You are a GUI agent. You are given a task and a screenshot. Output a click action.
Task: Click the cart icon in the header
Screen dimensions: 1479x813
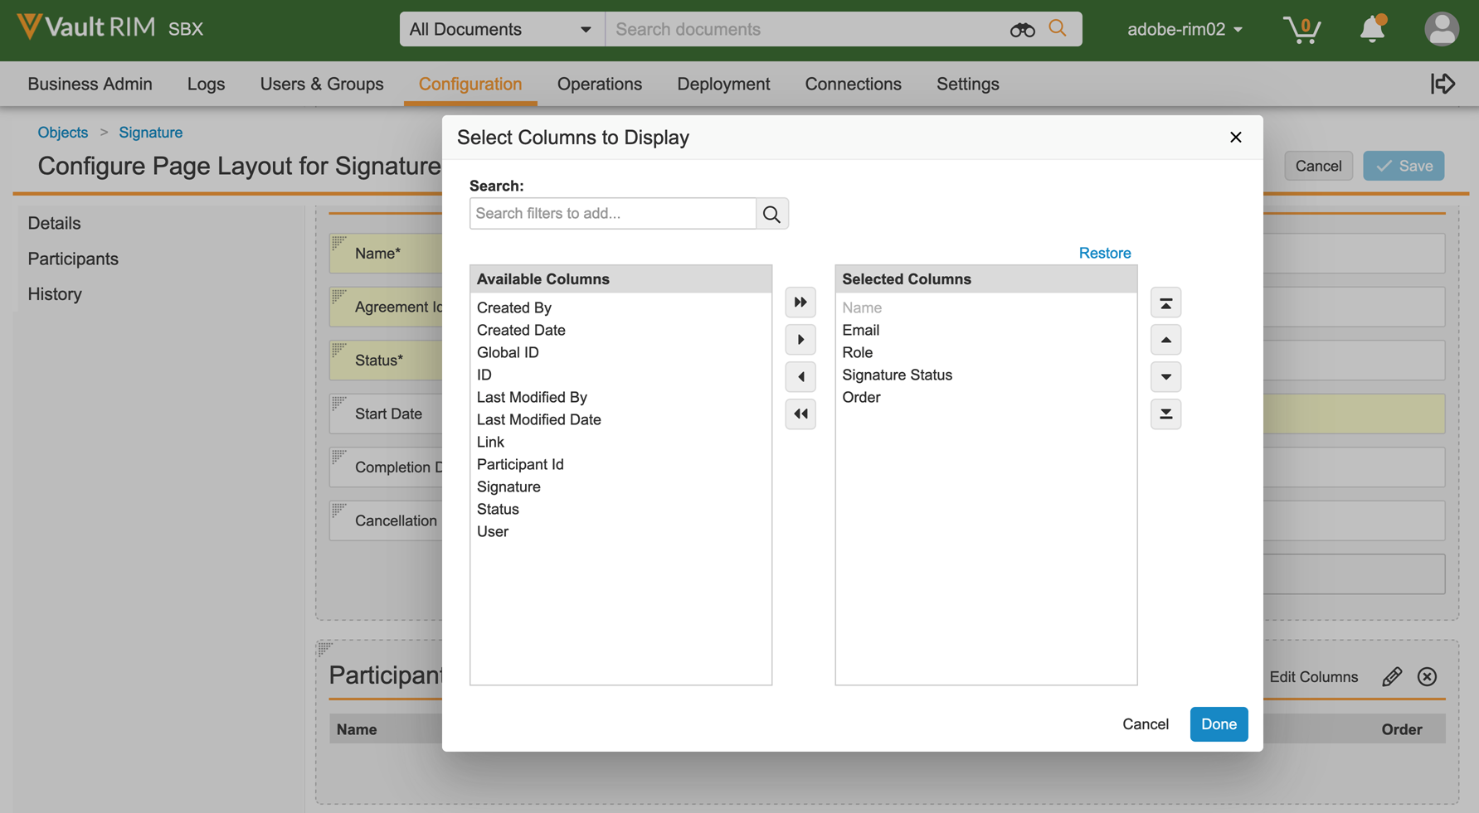(1302, 29)
